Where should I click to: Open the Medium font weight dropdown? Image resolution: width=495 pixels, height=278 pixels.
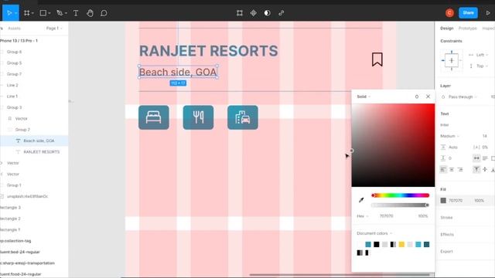point(449,136)
